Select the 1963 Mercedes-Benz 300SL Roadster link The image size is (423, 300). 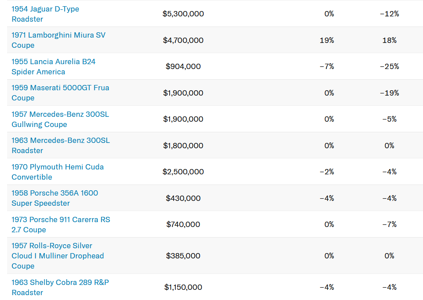60,140
